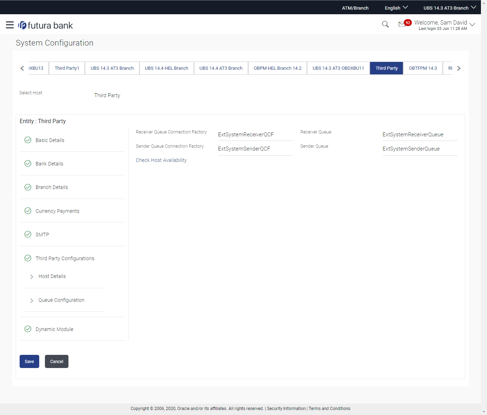The image size is (487, 415).
Task: Click the Branch Details checkmark icon
Action: 28,187
